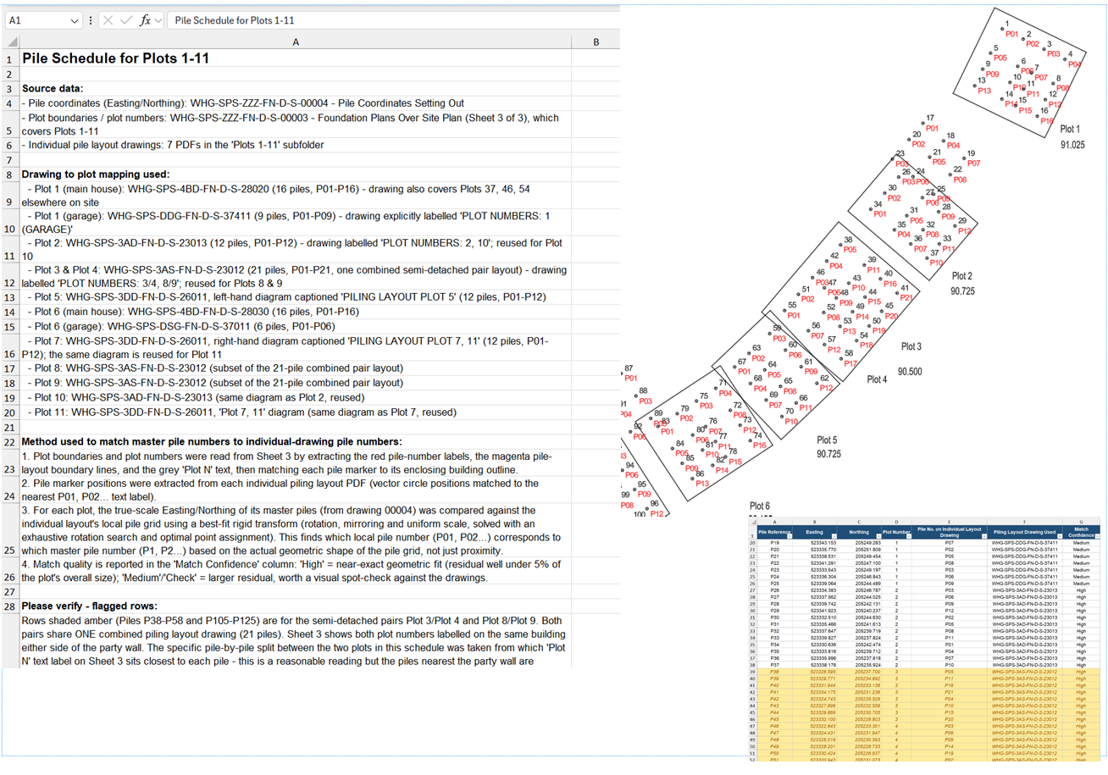Click the 'Plot 4' label on site plan
Screen dimensions: 1108x775
pyautogui.click(x=877, y=379)
